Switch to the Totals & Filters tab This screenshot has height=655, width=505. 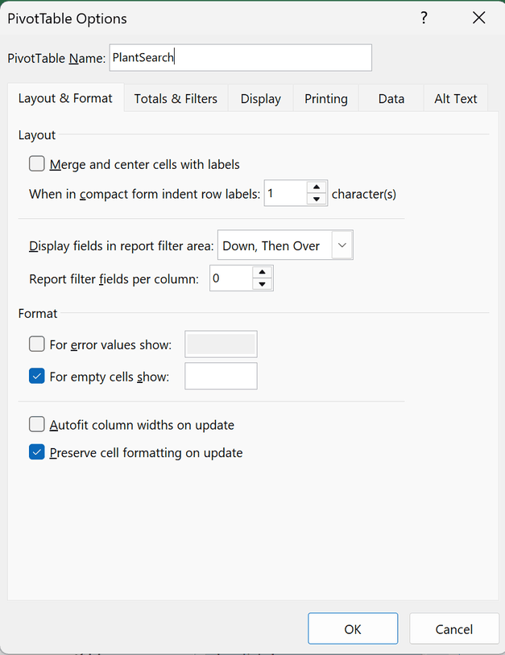click(x=176, y=99)
